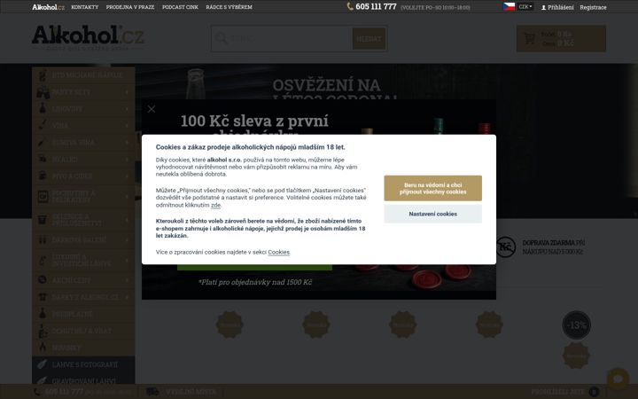Click the Lihoviny bottle icon
This screenshot has height=399, width=638.
[43, 109]
